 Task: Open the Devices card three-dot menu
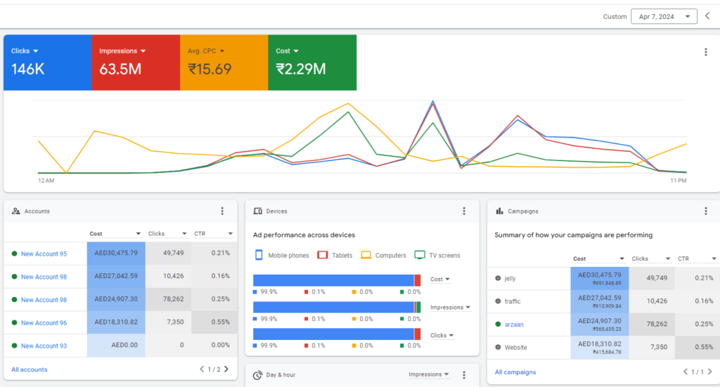pos(464,211)
